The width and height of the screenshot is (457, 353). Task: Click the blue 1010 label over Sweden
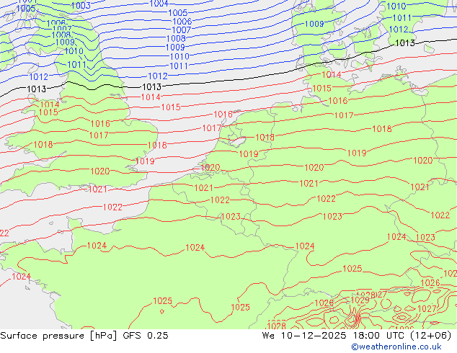point(396,6)
